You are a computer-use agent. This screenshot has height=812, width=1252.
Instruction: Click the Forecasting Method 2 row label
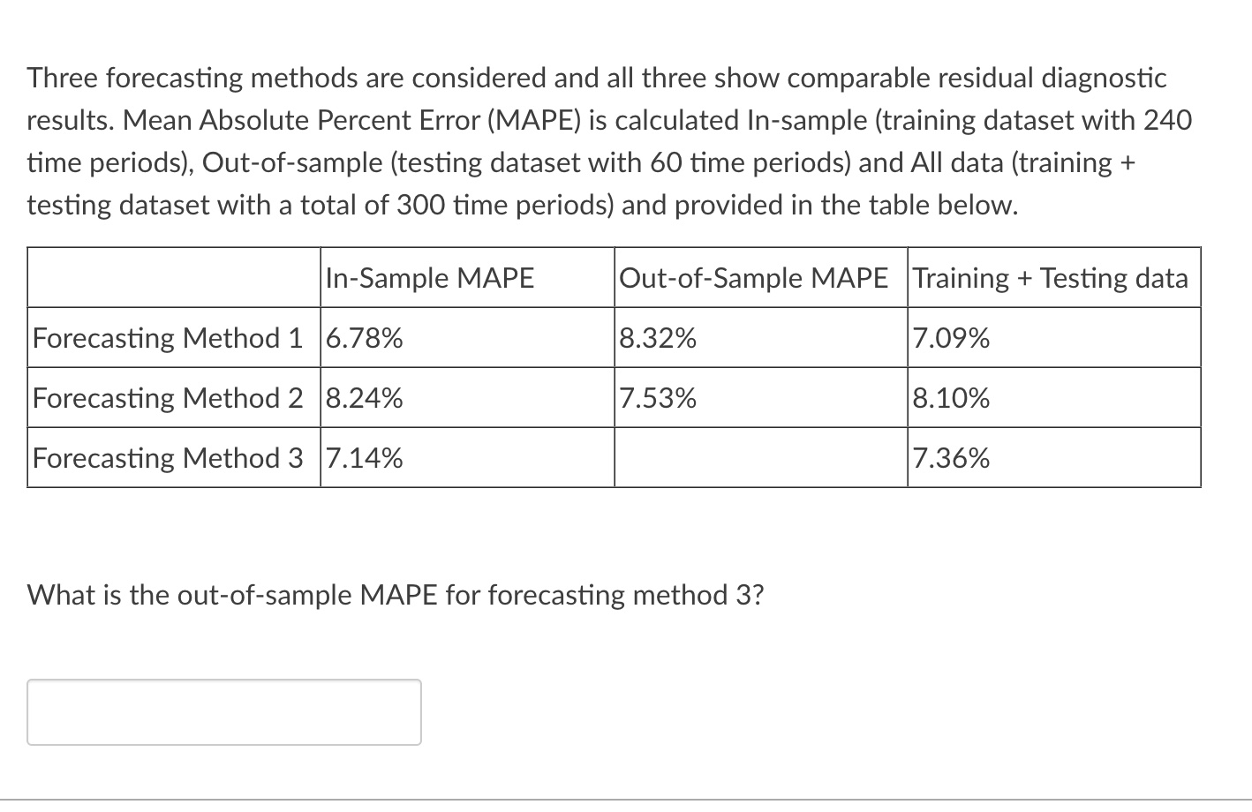coord(171,397)
